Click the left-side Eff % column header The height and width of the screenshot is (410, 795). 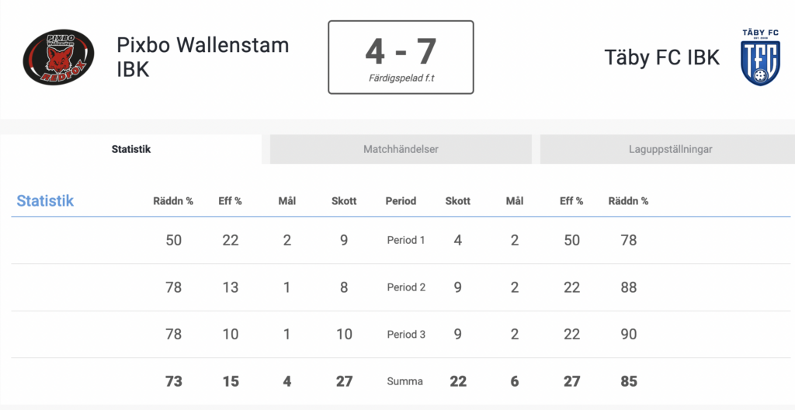click(x=230, y=201)
